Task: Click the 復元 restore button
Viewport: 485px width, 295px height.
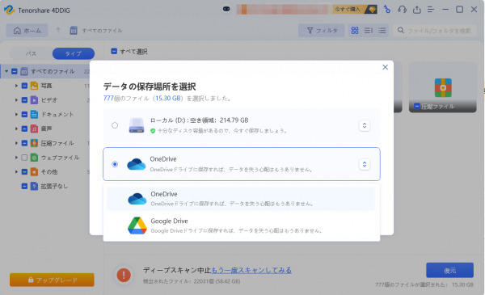Action: pos(449,270)
